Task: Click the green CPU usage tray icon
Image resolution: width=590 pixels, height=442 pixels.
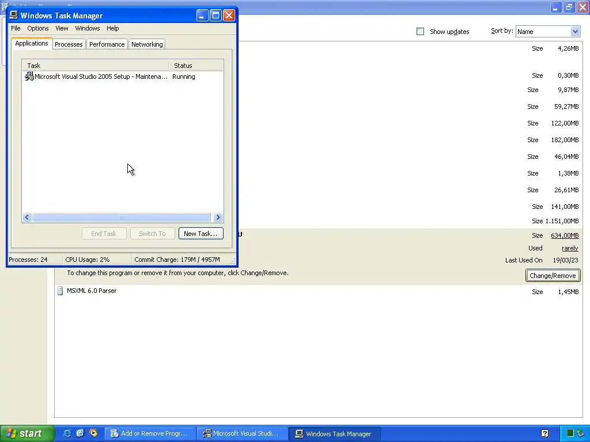Action: (570, 433)
